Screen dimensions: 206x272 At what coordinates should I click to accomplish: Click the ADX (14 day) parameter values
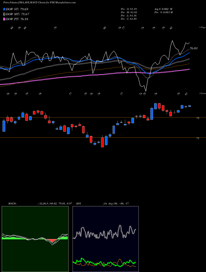(x=116, y=204)
